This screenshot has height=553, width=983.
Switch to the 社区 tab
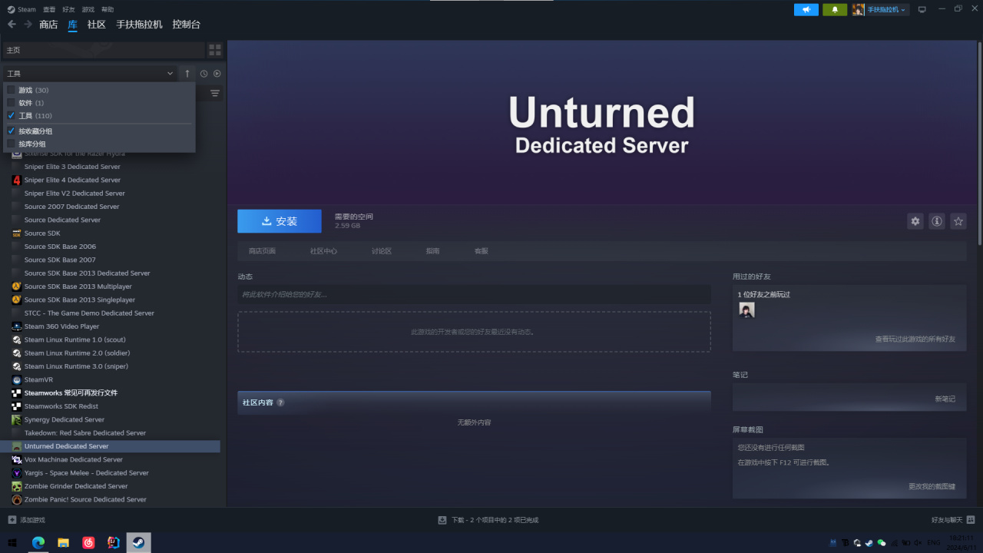(96, 25)
